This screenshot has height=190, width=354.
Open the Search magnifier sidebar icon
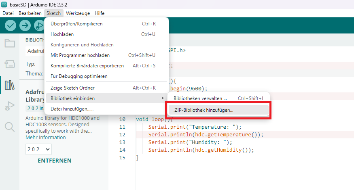[x=9, y=127]
